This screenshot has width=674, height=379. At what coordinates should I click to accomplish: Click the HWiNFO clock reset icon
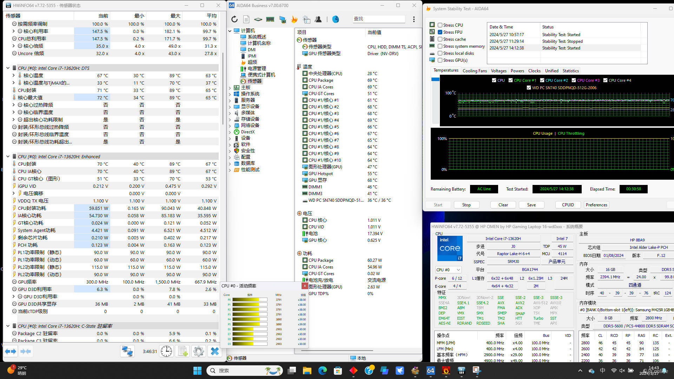coord(166,351)
